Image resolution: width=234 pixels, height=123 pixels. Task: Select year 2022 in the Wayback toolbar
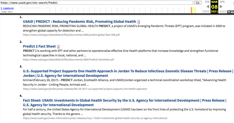coord(223,11)
